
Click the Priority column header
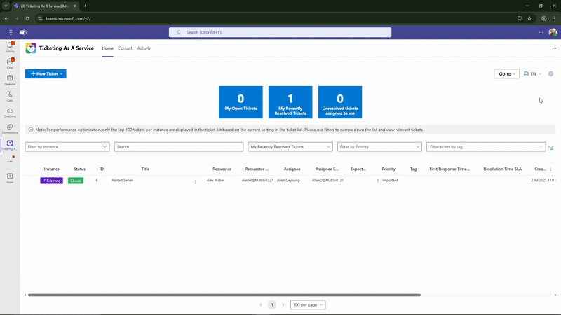(388, 169)
